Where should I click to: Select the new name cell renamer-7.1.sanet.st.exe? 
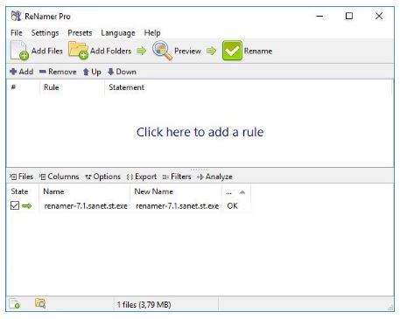pos(178,206)
